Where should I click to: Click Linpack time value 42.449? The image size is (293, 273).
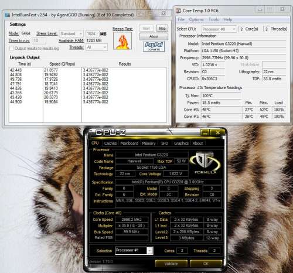point(16,70)
